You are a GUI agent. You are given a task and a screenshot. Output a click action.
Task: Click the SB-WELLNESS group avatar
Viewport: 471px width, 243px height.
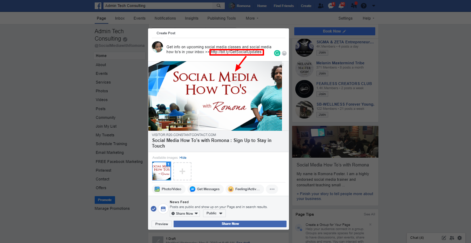(304, 109)
